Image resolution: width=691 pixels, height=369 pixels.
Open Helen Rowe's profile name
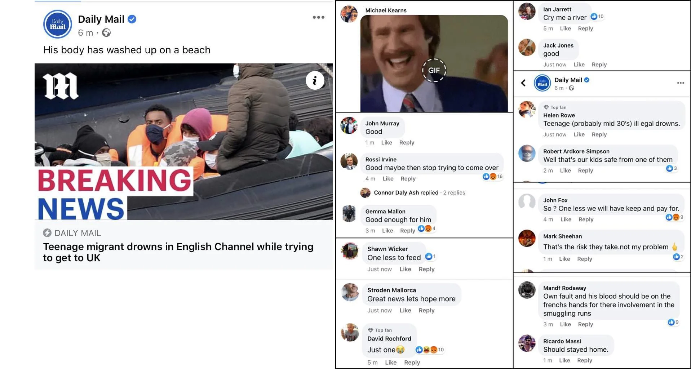tap(559, 115)
